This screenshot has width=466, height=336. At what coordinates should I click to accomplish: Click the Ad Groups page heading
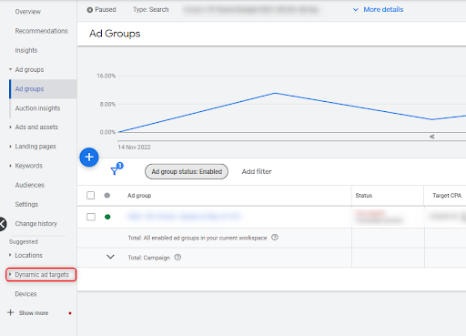(x=115, y=34)
